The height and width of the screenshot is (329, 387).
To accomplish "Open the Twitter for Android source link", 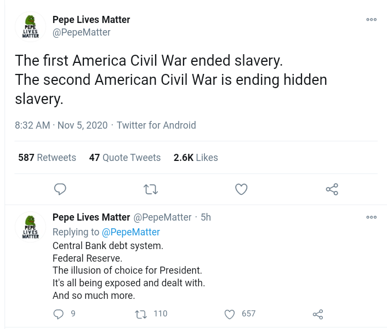I will click(x=156, y=125).
